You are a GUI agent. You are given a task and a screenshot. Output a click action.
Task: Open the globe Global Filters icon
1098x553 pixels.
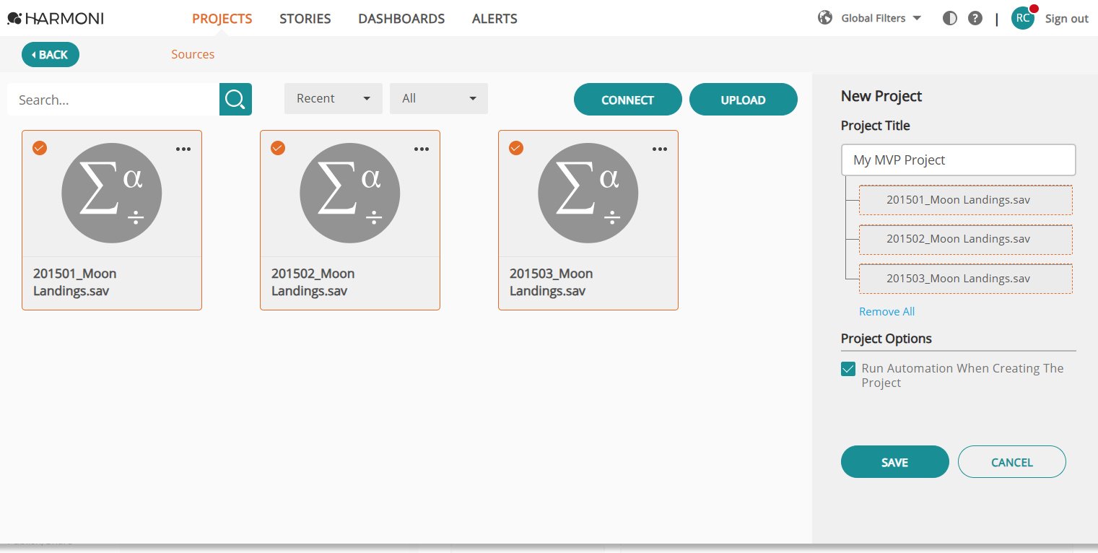pyautogui.click(x=825, y=18)
